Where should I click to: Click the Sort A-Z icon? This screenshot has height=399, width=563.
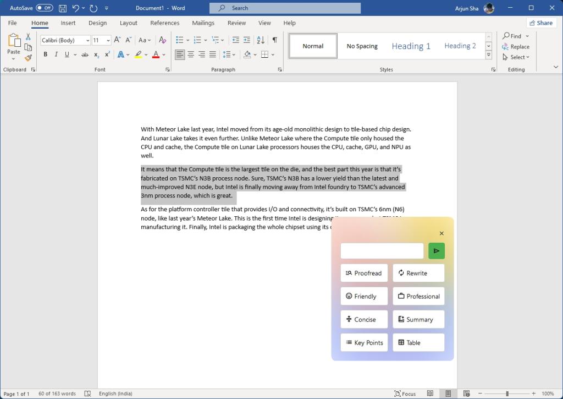261,40
